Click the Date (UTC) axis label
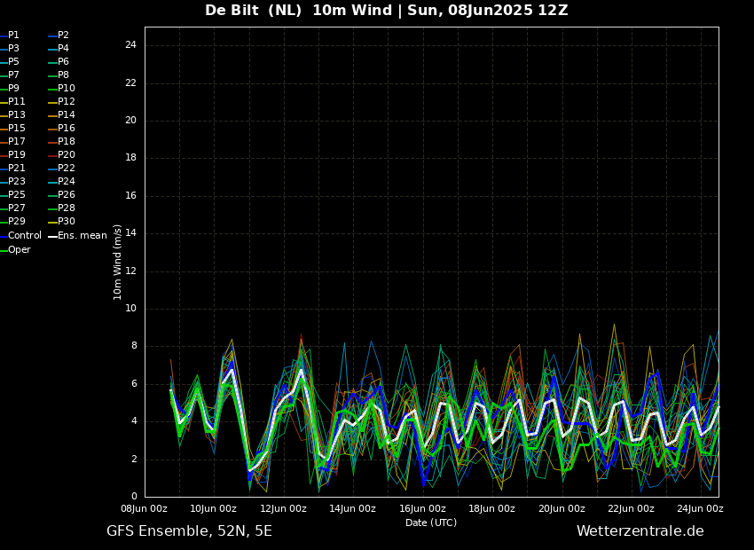The height and width of the screenshot is (550, 754). pyautogui.click(x=431, y=523)
